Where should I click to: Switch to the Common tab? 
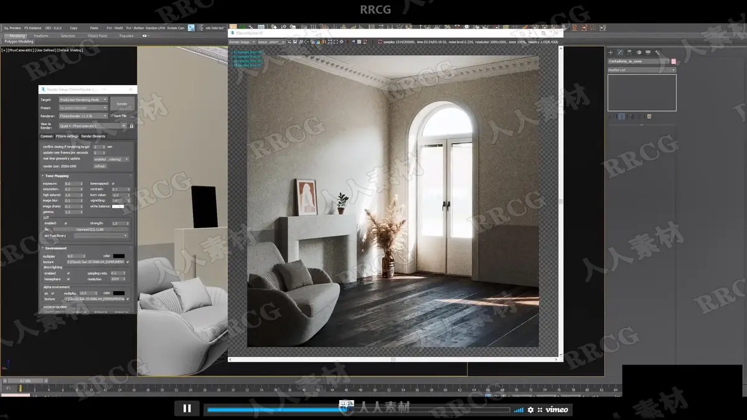click(x=47, y=136)
